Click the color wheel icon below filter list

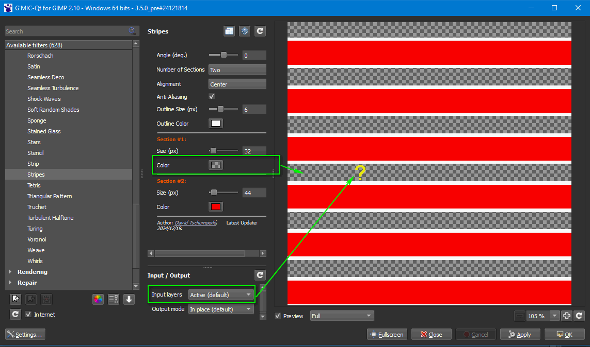(x=98, y=299)
